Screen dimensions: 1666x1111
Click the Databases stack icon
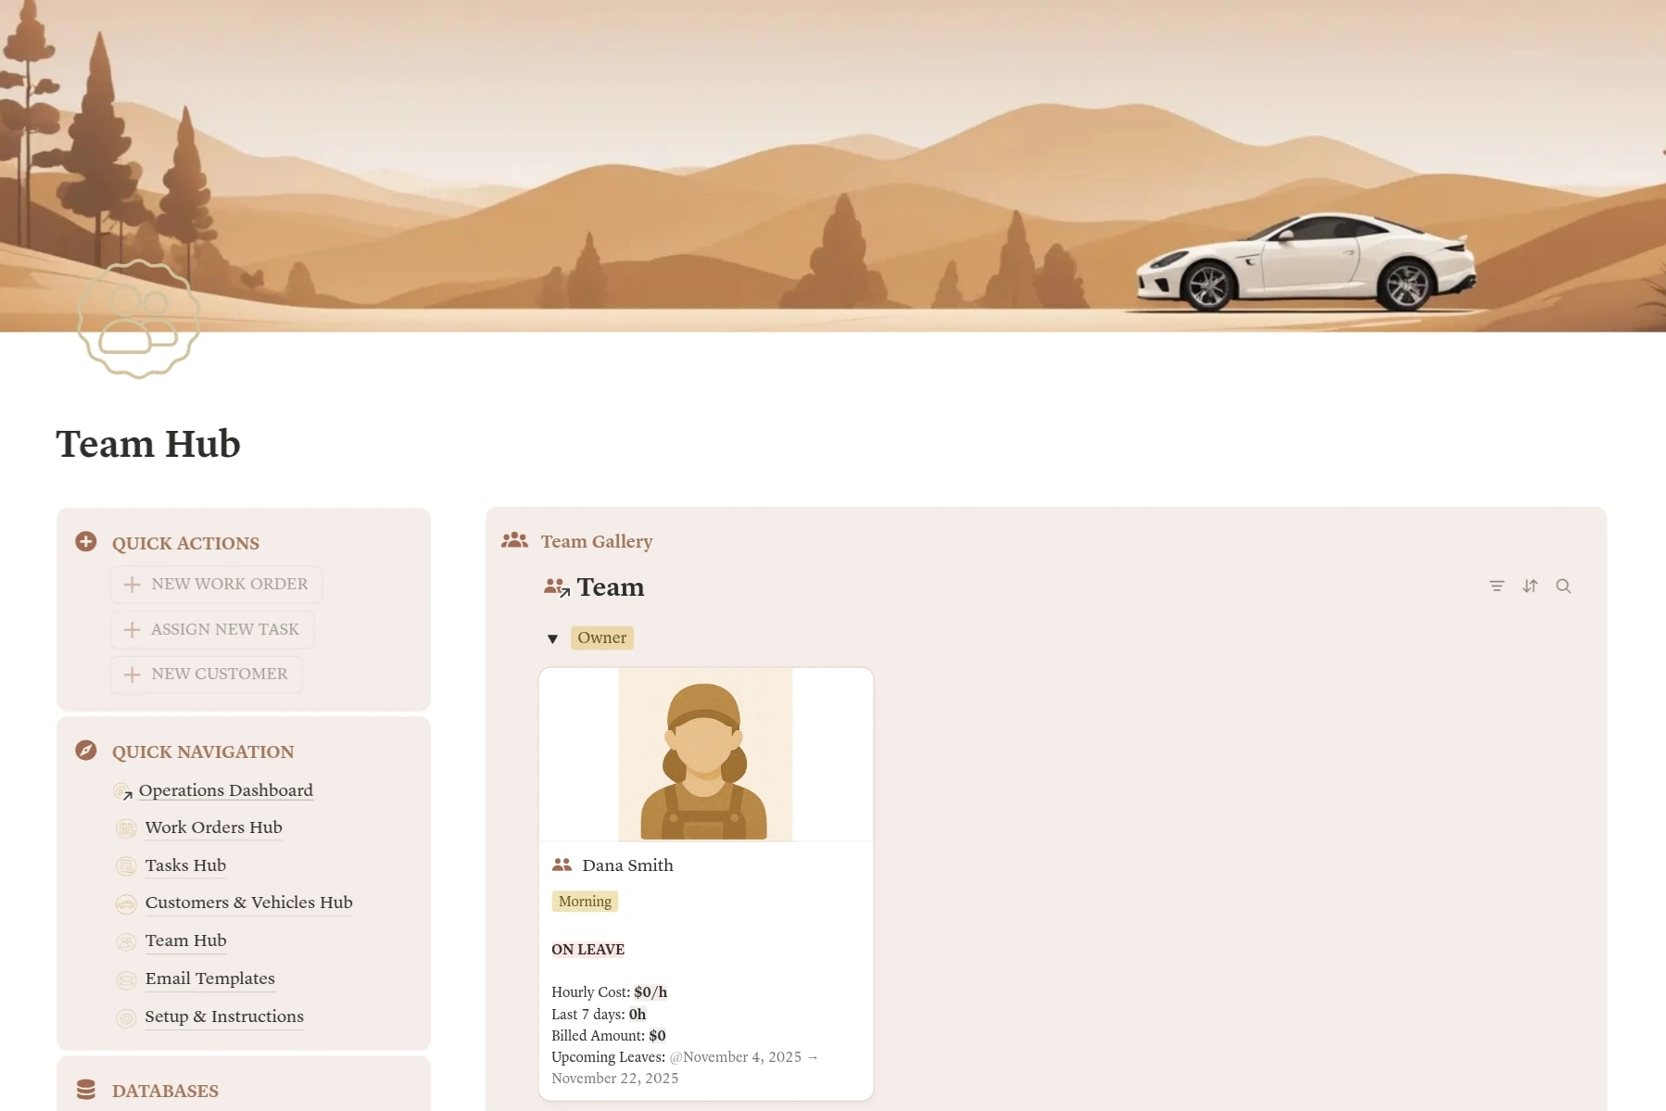[x=86, y=1090]
